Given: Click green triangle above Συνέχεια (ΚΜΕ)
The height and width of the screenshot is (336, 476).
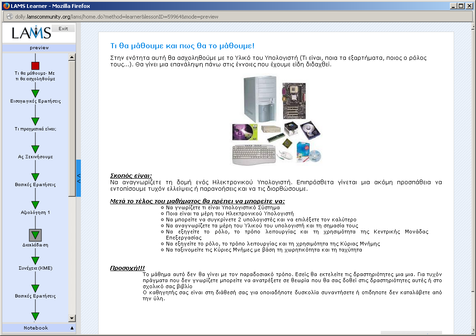Looking at the screenshot, I should (x=35, y=260).
